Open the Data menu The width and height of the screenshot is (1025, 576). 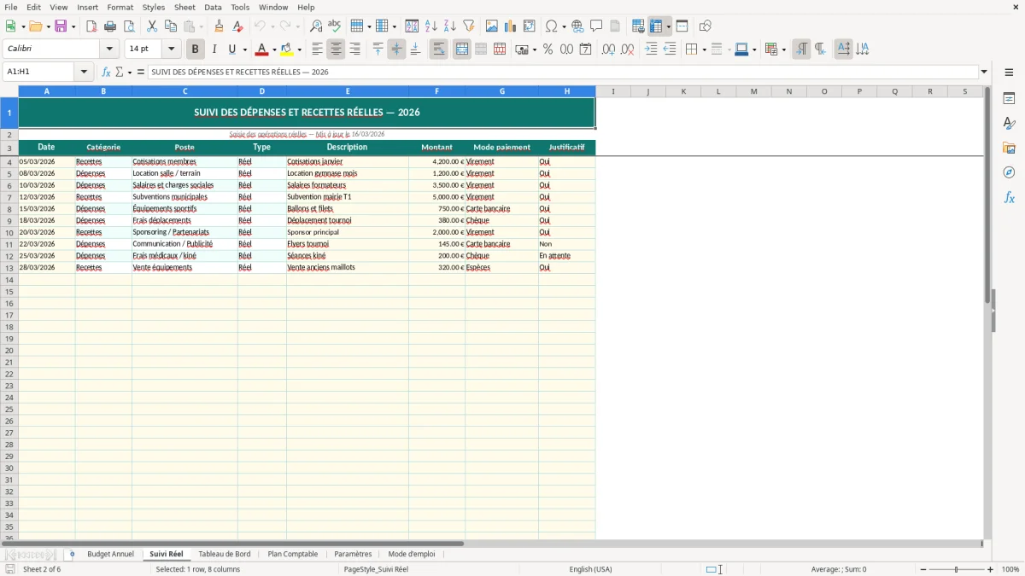click(213, 7)
